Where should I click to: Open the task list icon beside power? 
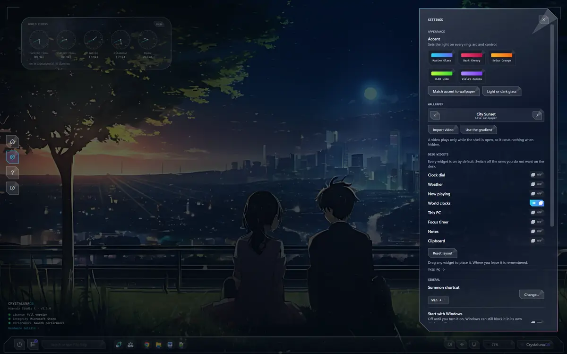(x=33, y=345)
